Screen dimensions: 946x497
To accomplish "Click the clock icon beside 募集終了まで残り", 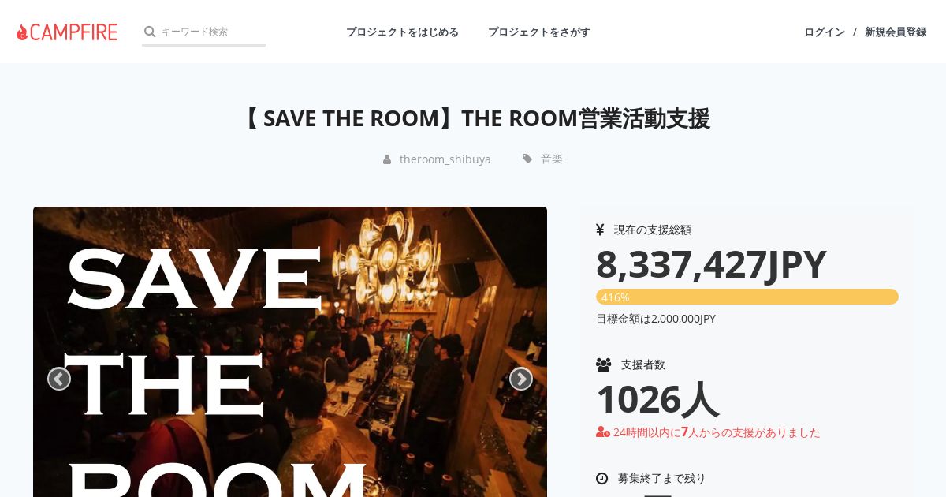I will (x=602, y=478).
